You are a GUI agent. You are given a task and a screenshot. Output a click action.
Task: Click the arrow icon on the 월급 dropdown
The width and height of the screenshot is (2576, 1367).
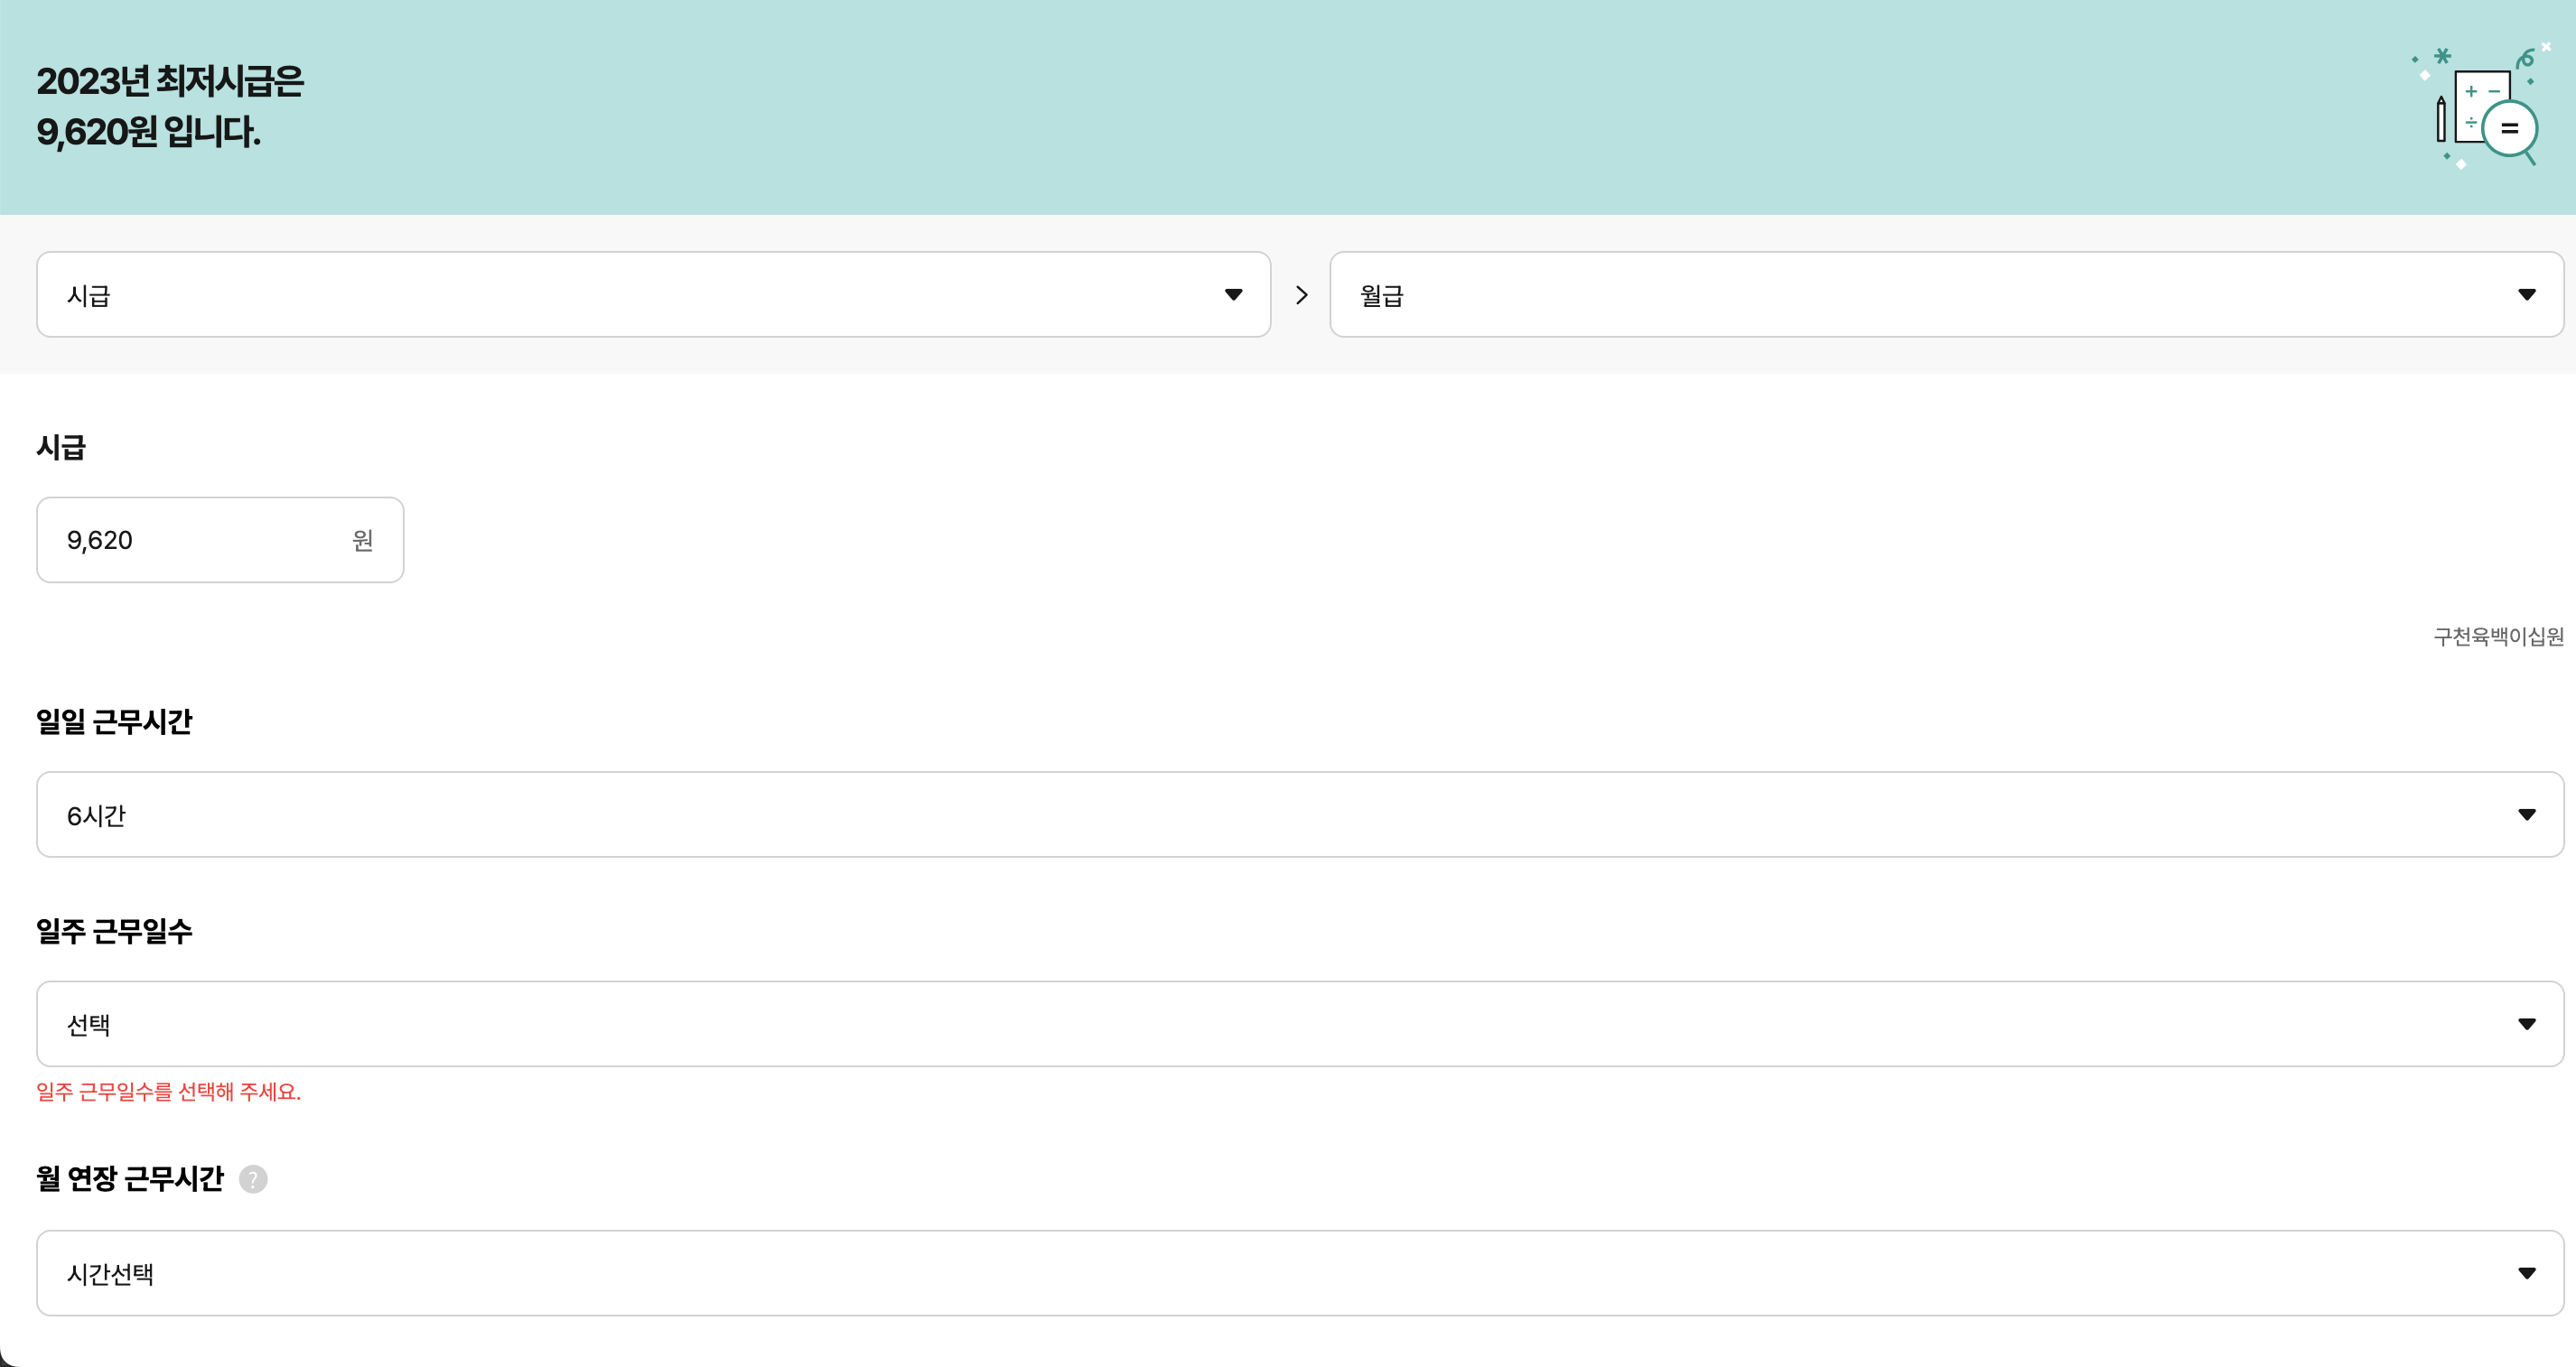coord(2526,295)
